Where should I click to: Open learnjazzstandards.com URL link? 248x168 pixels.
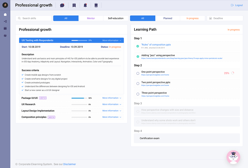[x=182, y=58]
